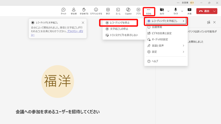Screen dimensions: 221x124
Task: Toggle the カメラ camera on
Action: pyautogui.click(x=162, y=11)
